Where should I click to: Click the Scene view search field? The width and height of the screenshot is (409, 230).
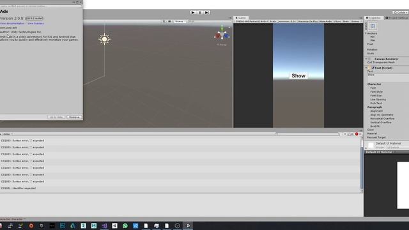(x=209, y=21)
